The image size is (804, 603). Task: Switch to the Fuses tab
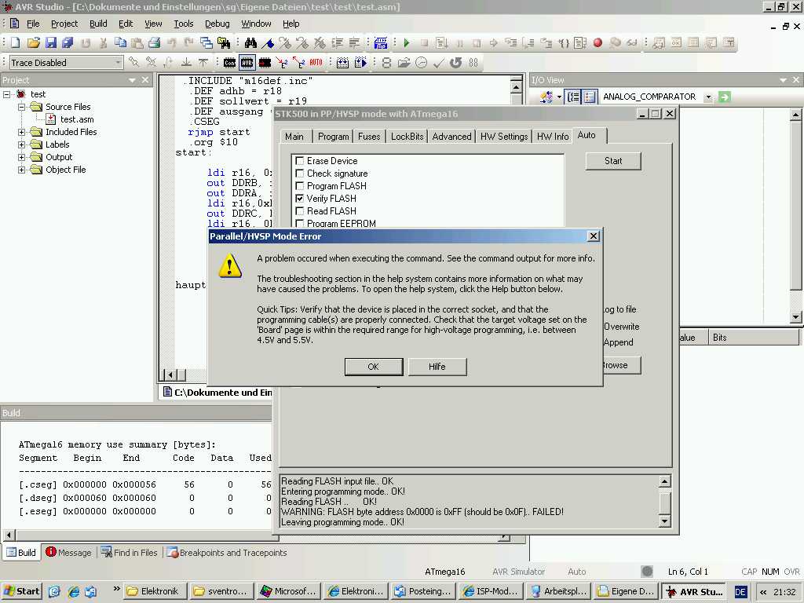369,137
